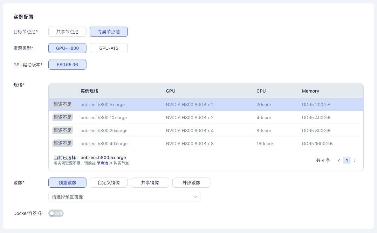
Task: Select driver version 580.65.06
Action: click(x=67, y=65)
